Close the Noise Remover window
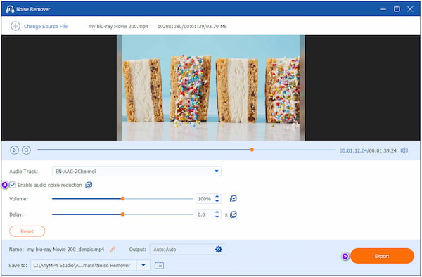 [410, 9]
